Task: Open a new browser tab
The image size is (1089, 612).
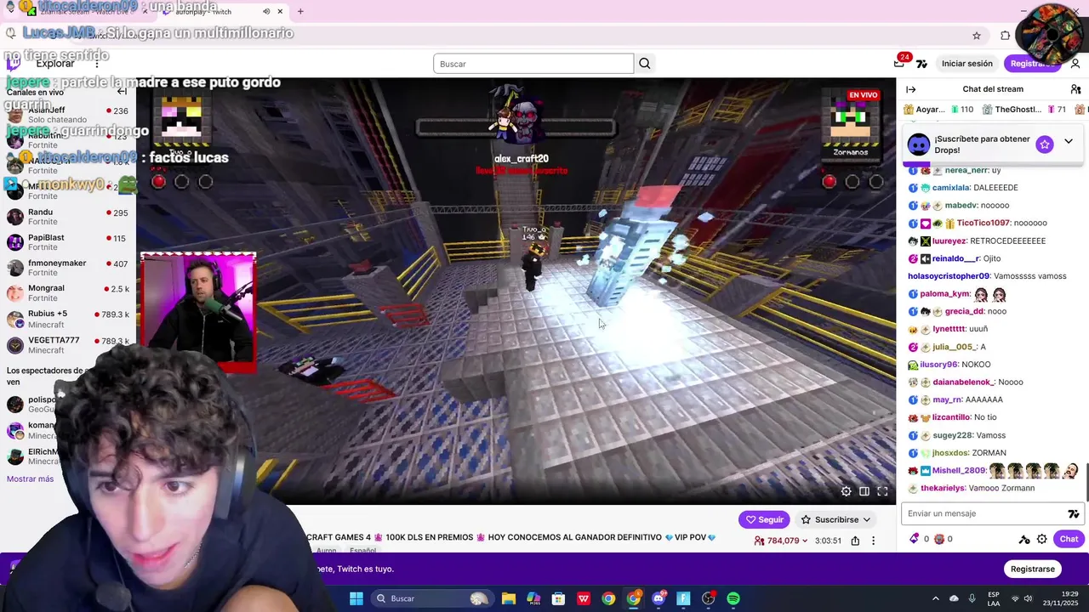Action: pyautogui.click(x=300, y=11)
